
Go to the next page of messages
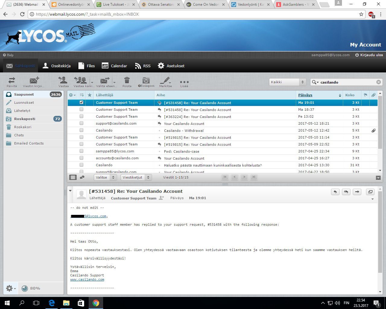click(x=244, y=177)
